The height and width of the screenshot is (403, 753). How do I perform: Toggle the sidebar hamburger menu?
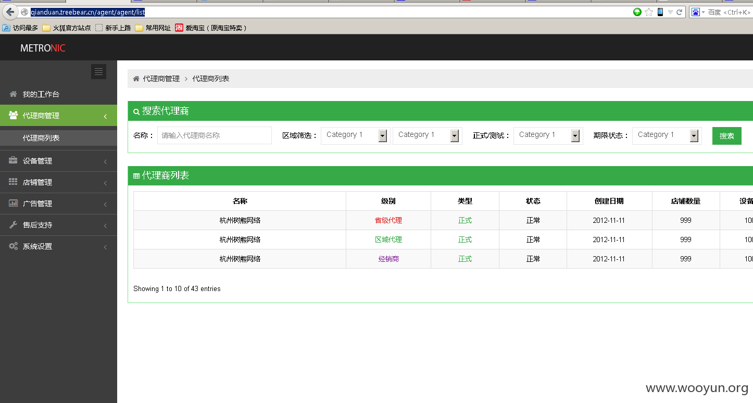[98, 72]
